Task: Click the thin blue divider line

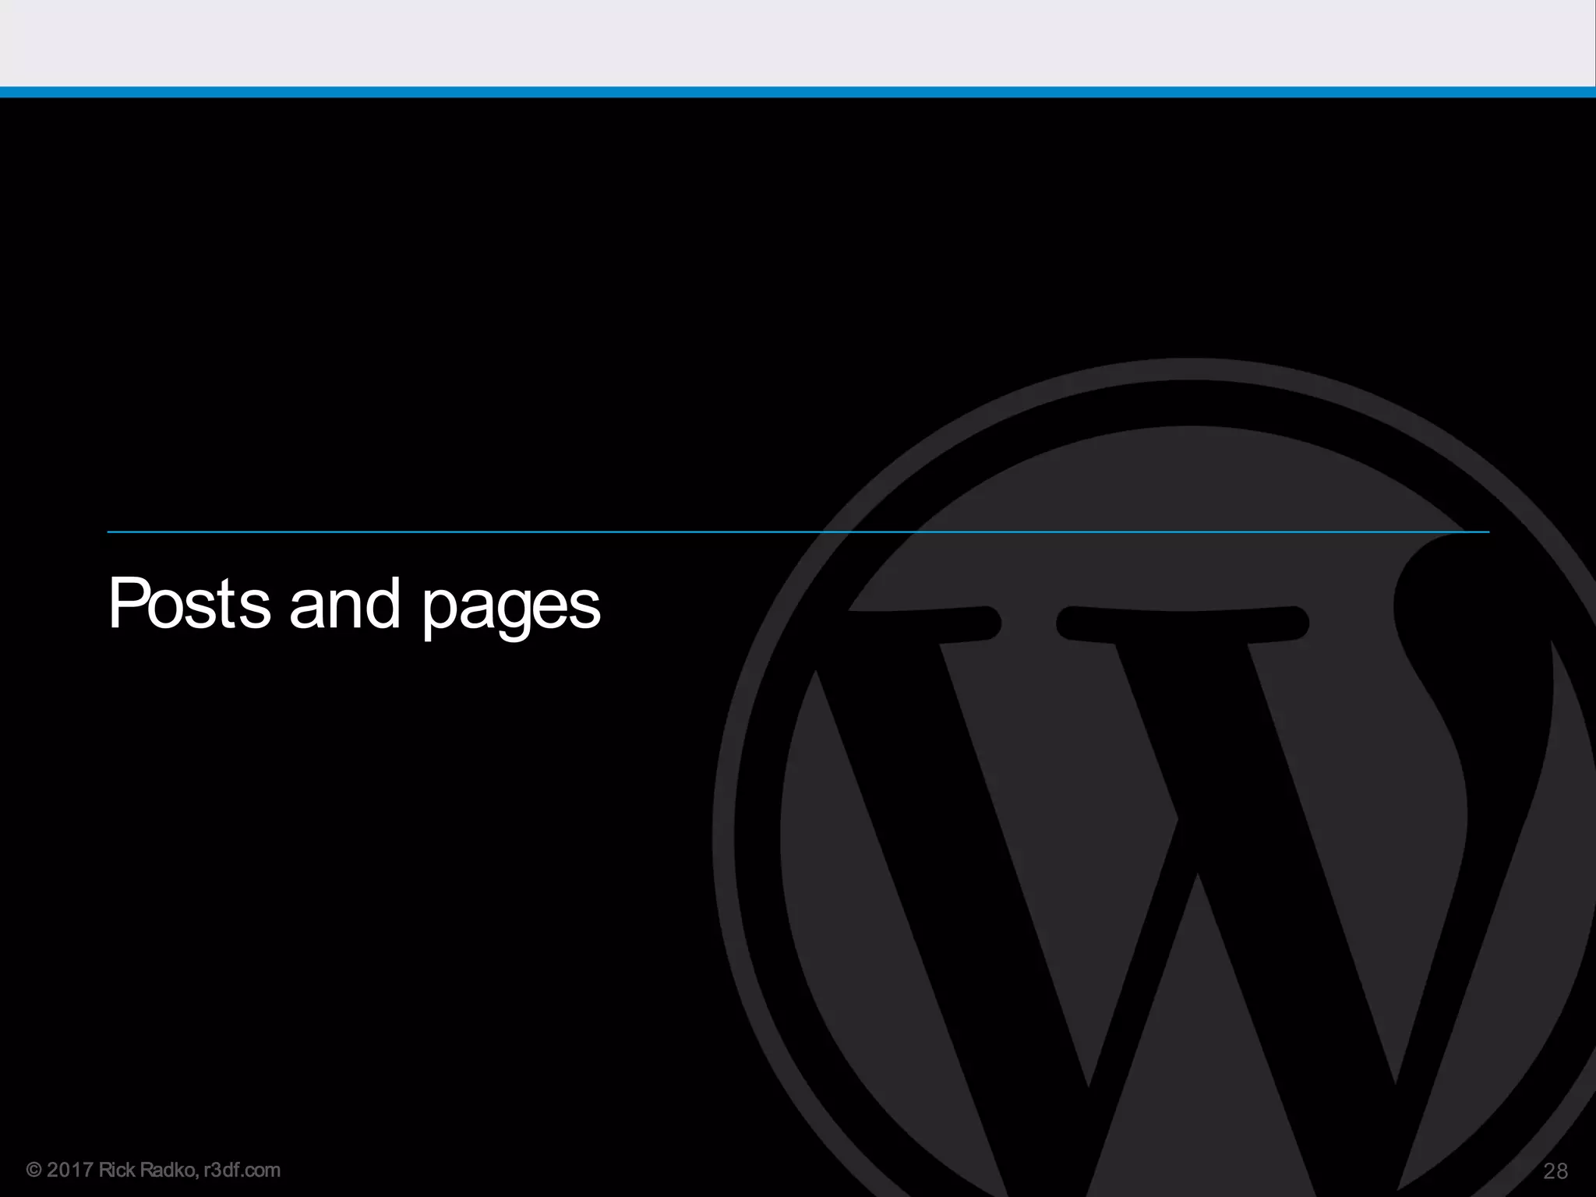Action: click(468, 532)
